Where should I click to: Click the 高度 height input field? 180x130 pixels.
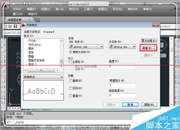[x=122, y=66]
